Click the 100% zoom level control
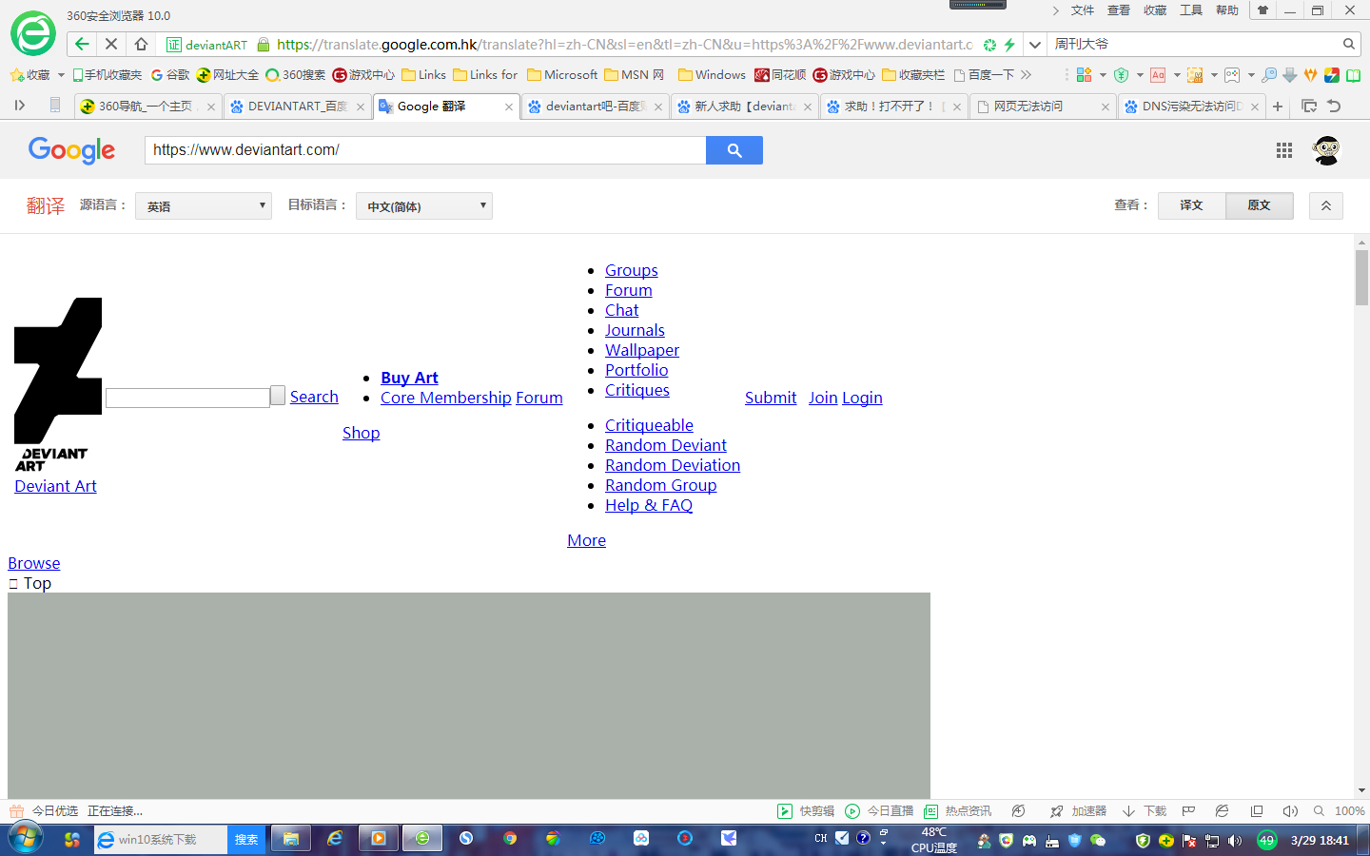 [x=1350, y=811]
